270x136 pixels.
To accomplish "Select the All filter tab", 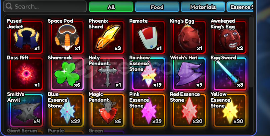I will click(111, 7).
